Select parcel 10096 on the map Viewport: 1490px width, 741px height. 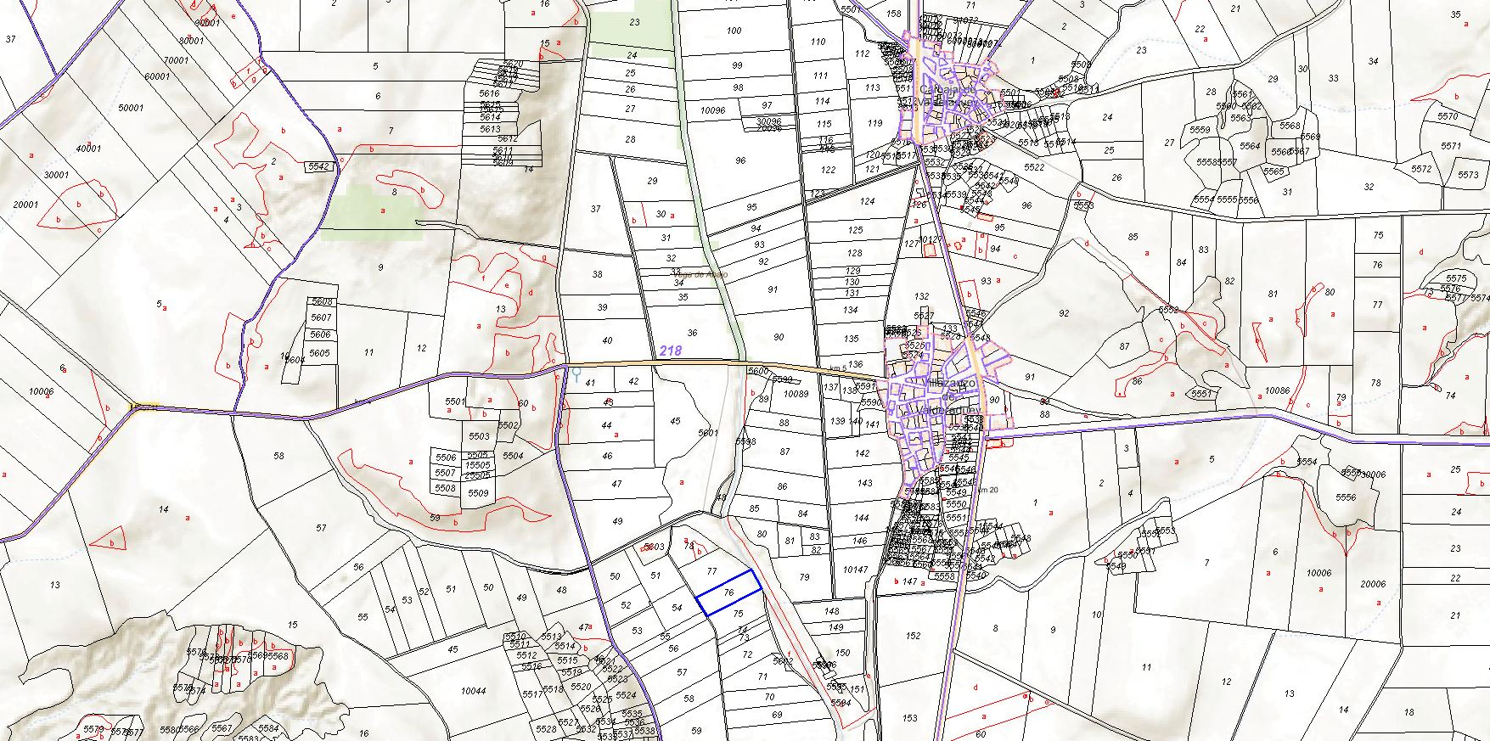coord(712,110)
